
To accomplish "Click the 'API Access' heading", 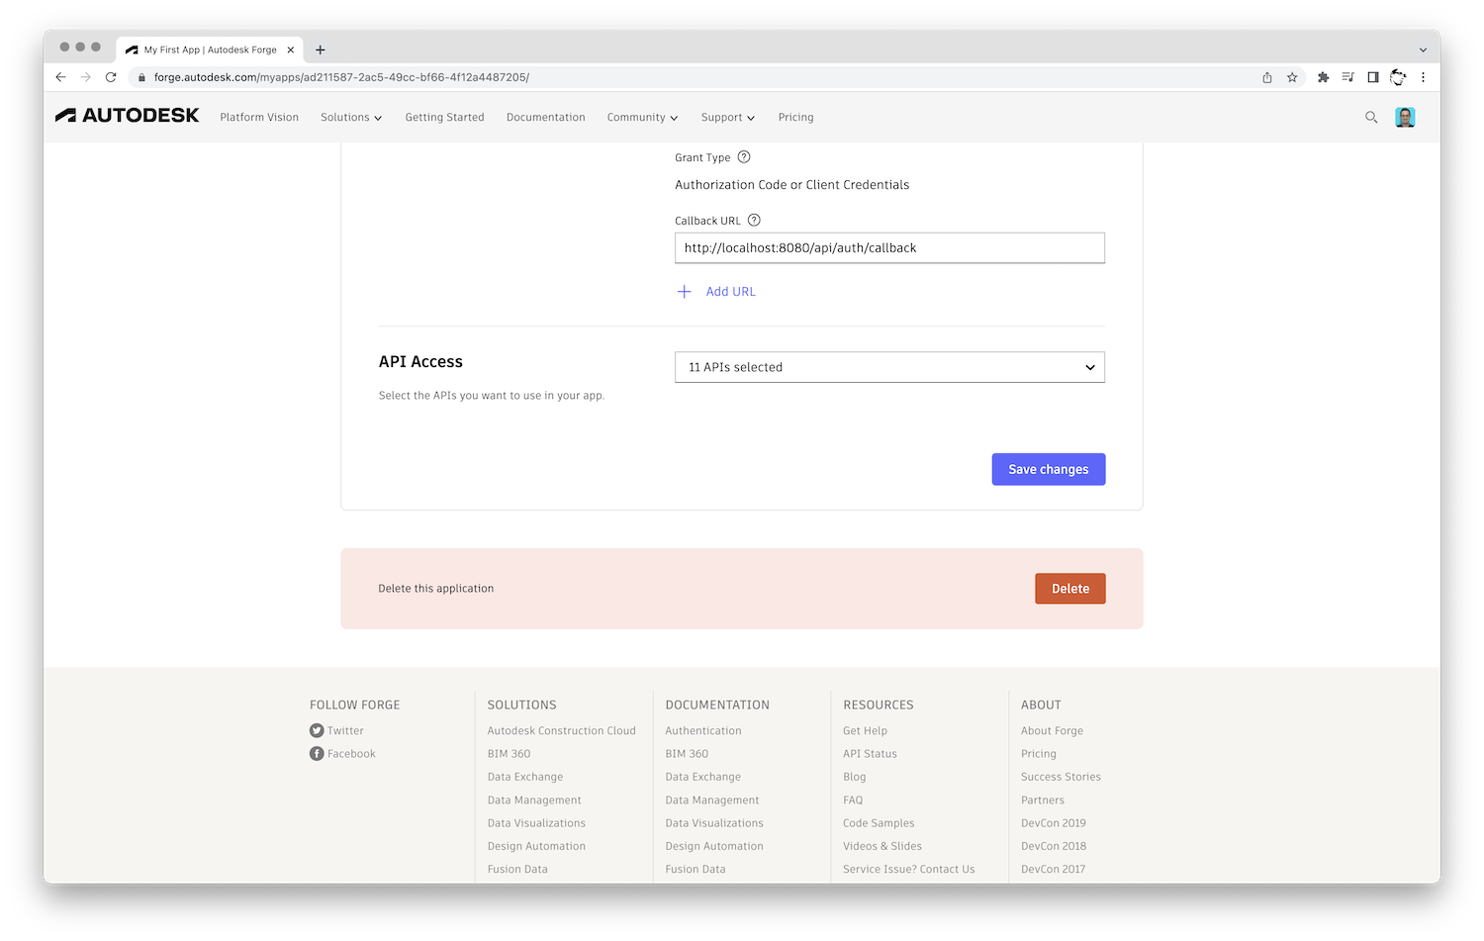I will (420, 361).
